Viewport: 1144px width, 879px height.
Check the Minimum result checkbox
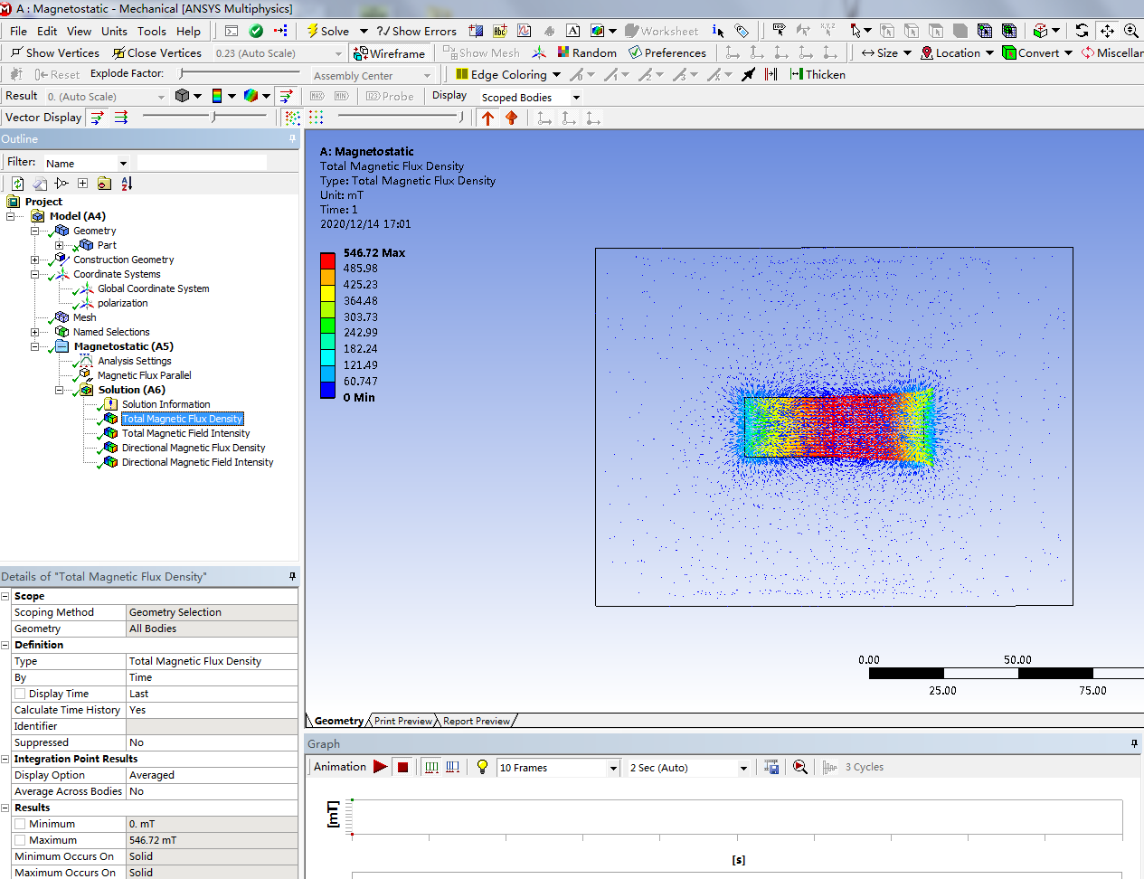pos(20,824)
